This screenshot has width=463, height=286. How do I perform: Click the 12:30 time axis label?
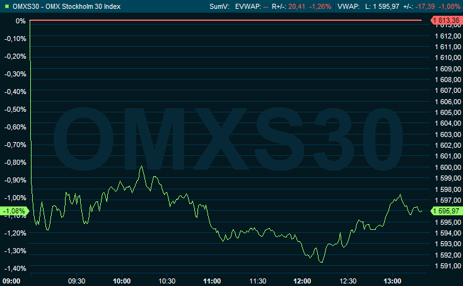pos(348,281)
